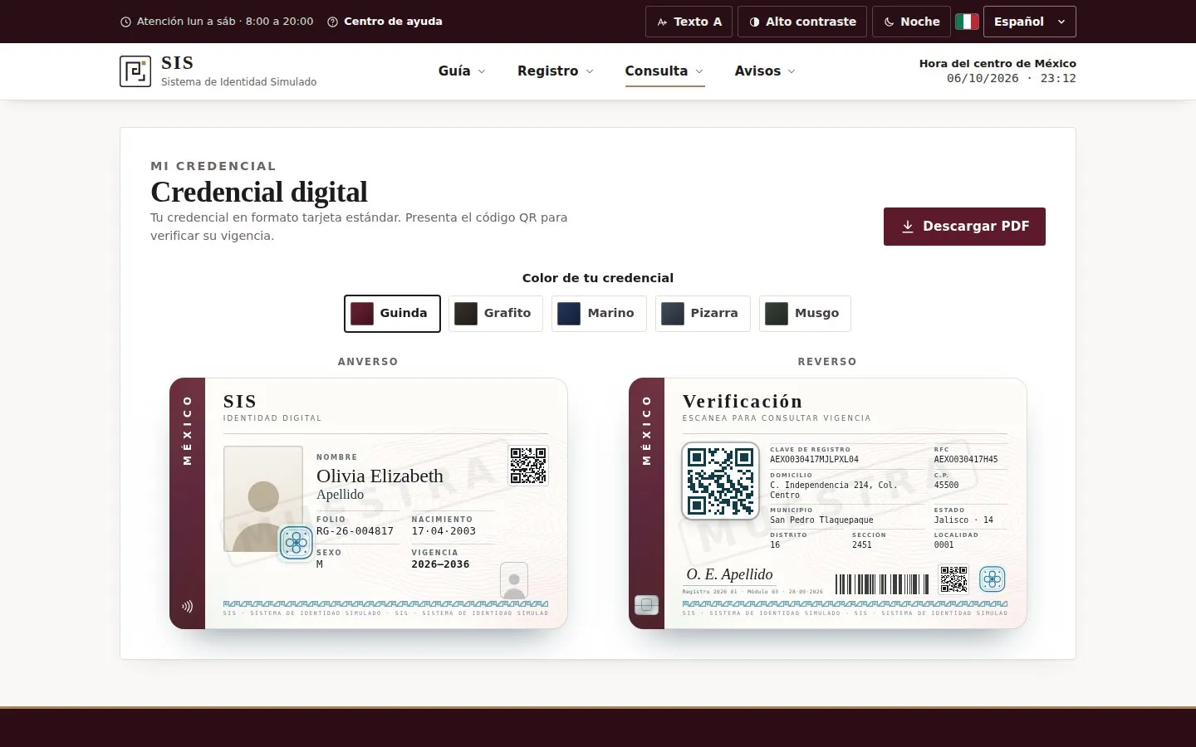Click the barcode on reverse card
Viewport: 1196px width, 747px height.
882,584
